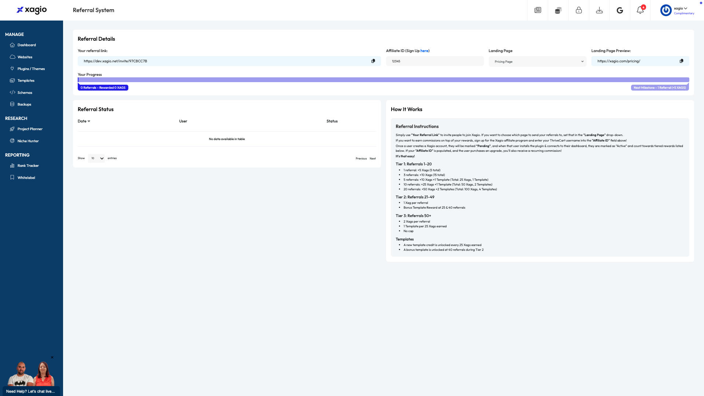Click the 'Referral Instructions' heading

(417, 126)
